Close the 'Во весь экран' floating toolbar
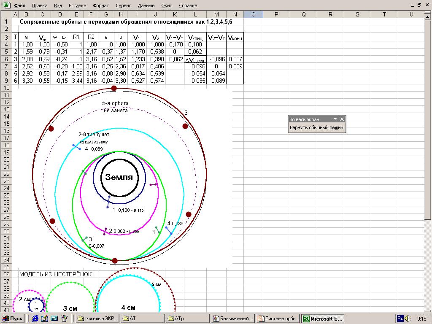This screenshot has height=324, width=432. coord(342,119)
